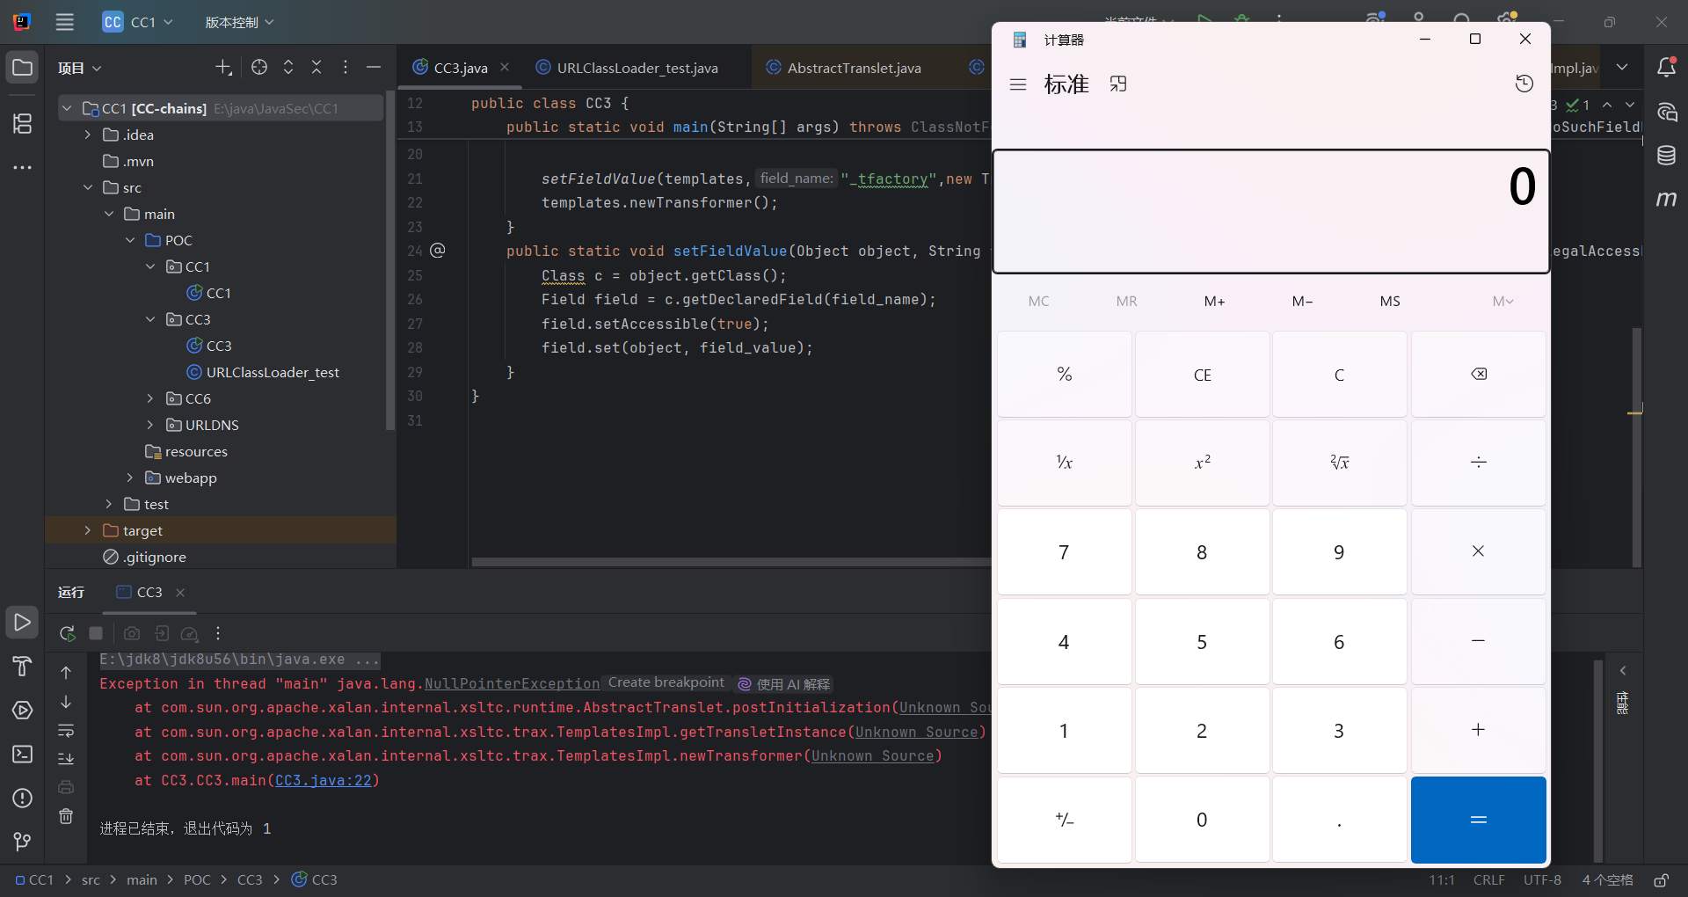1688x897 pixels.
Task: Open the 版本控制 dropdown menu
Action: coord(239,22)
